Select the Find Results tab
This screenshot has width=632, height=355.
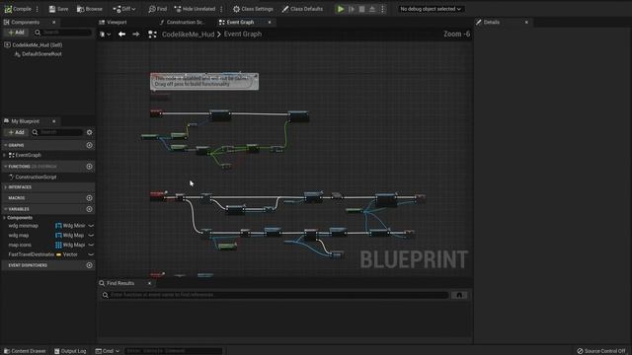(x=120, y=283)
